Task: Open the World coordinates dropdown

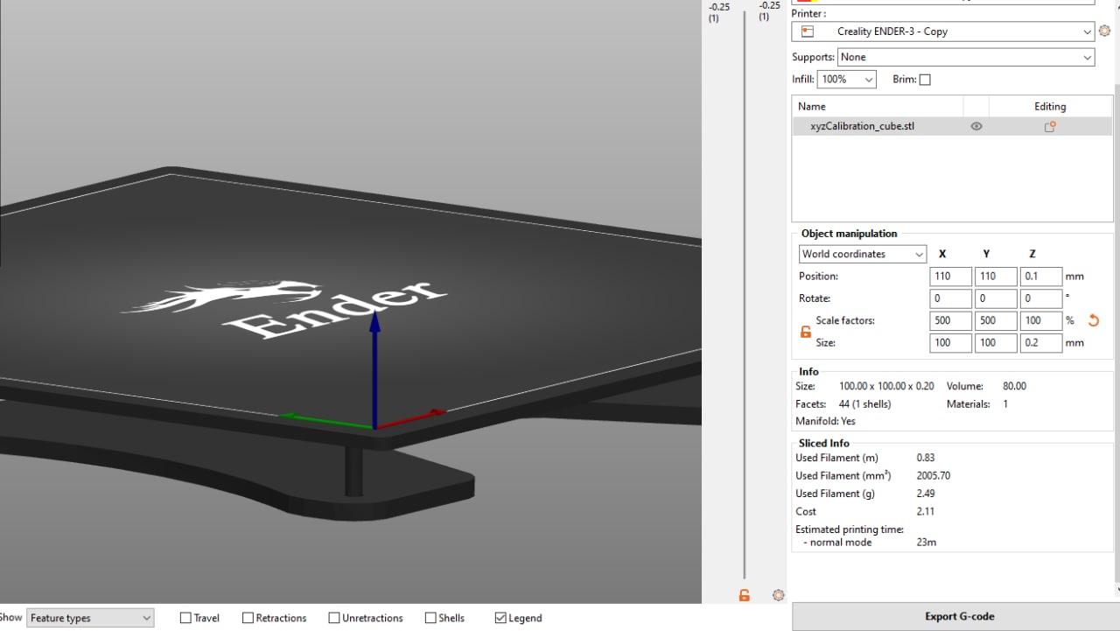Action: point(863,254)
